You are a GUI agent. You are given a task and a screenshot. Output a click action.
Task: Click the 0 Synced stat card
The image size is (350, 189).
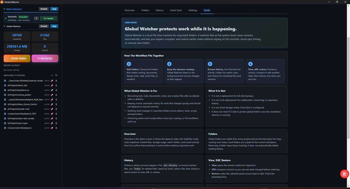point(45,48)
